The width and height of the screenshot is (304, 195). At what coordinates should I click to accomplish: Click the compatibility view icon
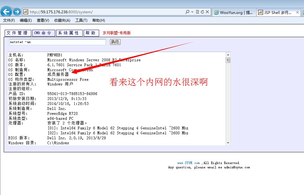(x=197, y=12)
